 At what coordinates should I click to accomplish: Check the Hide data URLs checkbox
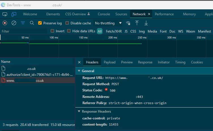click(x=69, y=31)
